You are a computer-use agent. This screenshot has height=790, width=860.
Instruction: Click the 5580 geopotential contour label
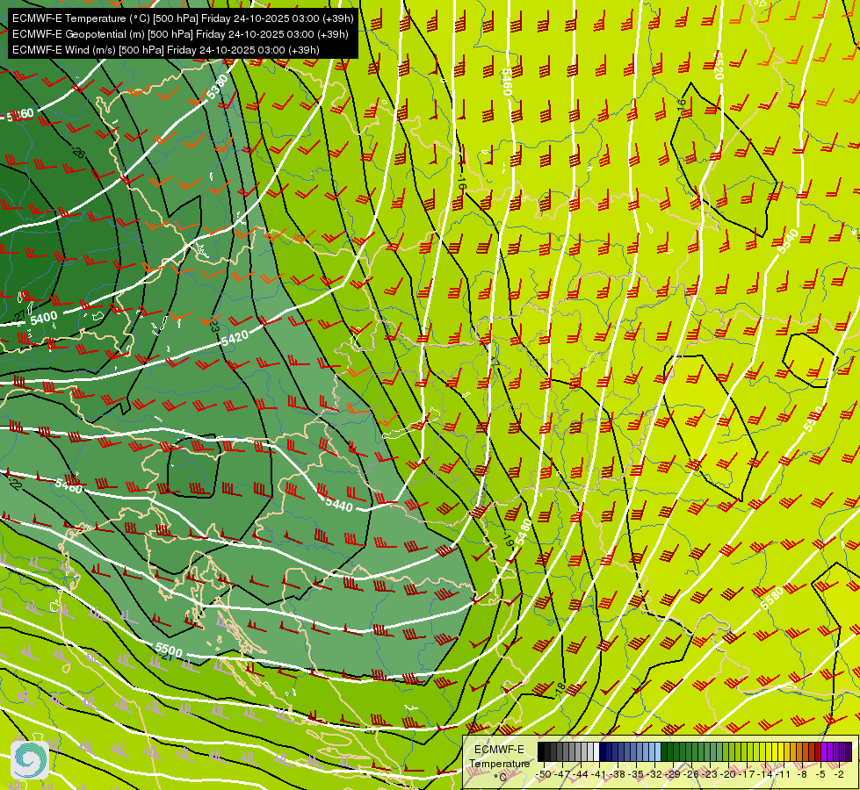coord(771,599)
